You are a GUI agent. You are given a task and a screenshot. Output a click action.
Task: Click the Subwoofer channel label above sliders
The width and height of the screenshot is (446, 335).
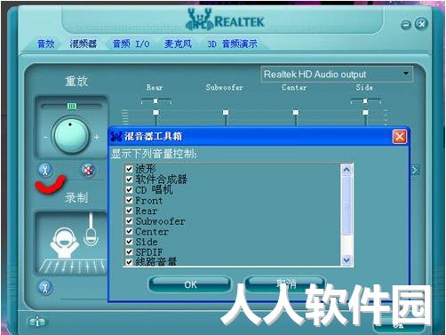click(224, 87)
